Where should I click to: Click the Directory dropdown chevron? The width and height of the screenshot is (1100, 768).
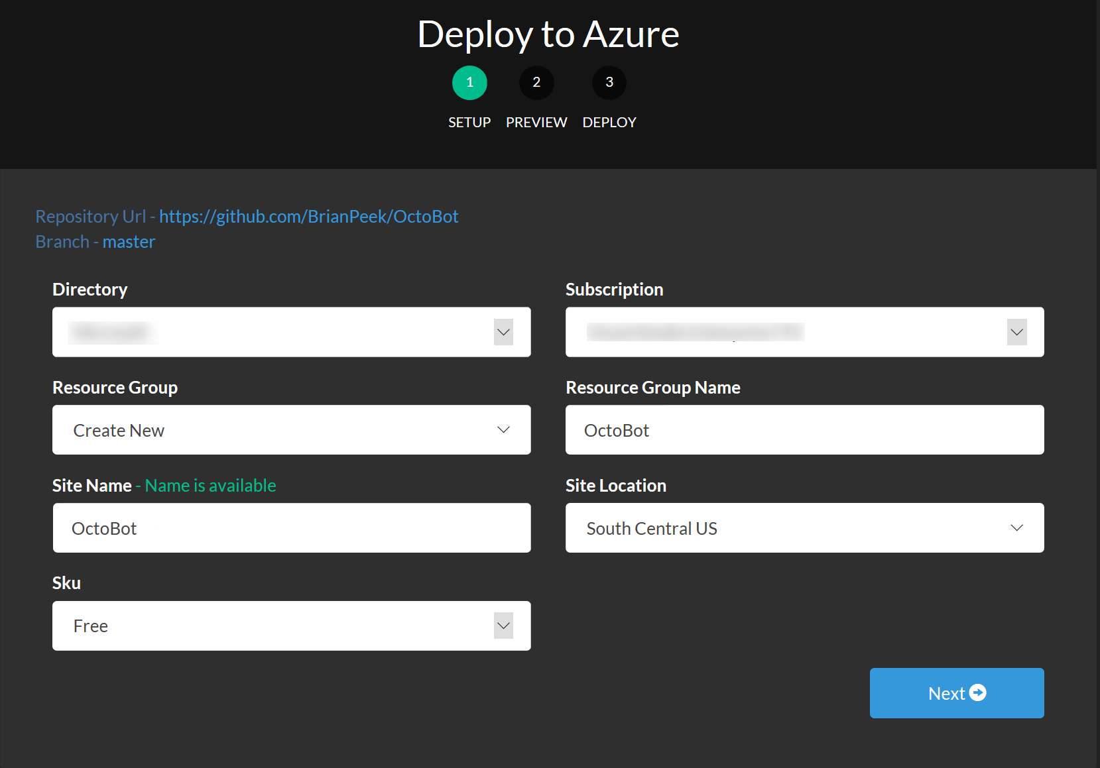click(503, 332)
